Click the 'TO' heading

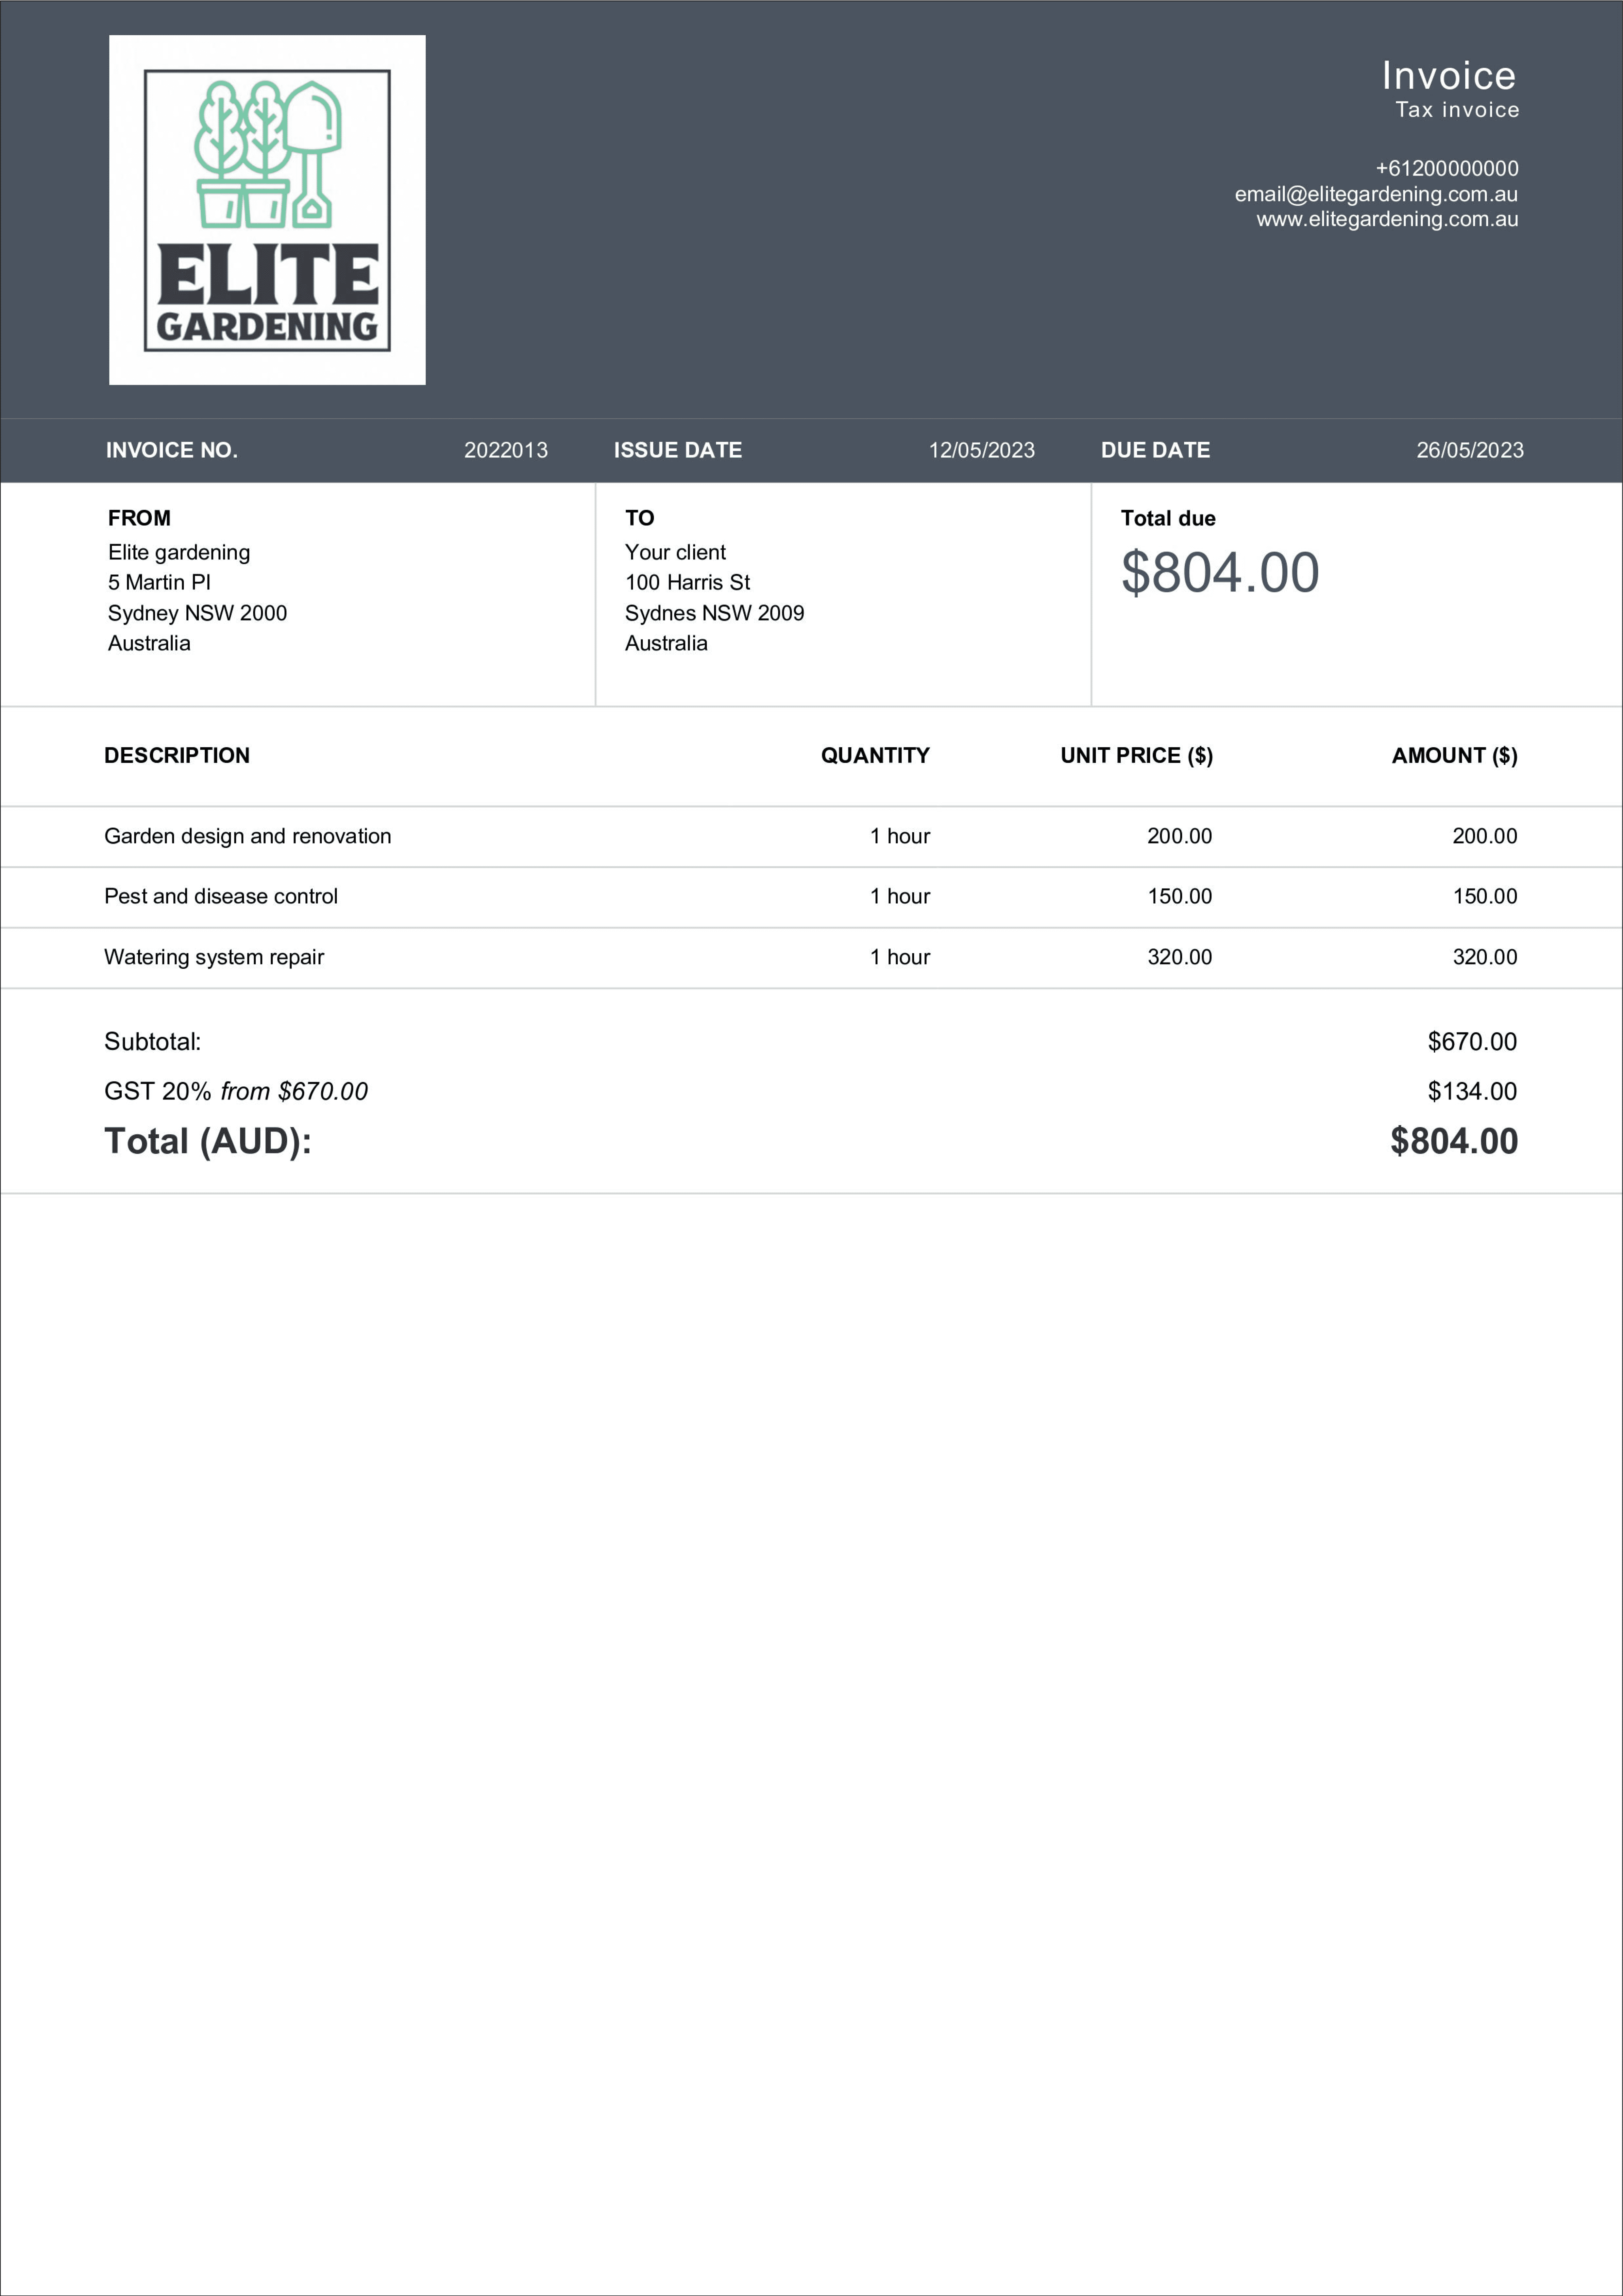[640, 518]
